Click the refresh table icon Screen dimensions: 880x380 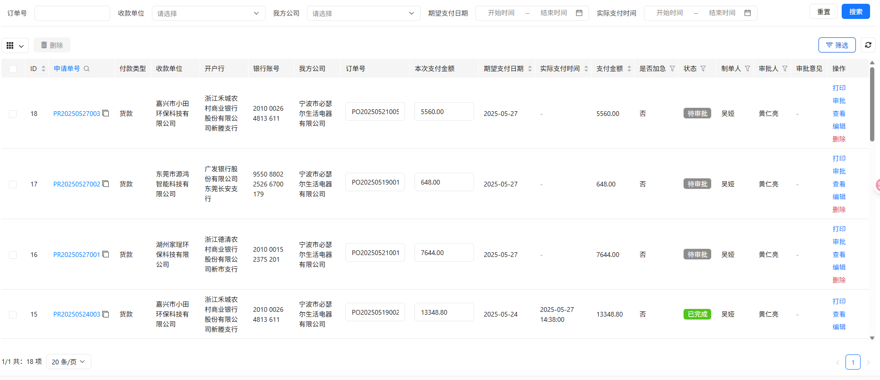[868, 45]
